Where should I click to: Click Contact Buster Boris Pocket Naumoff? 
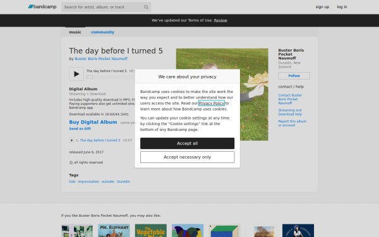coord(290,99)
